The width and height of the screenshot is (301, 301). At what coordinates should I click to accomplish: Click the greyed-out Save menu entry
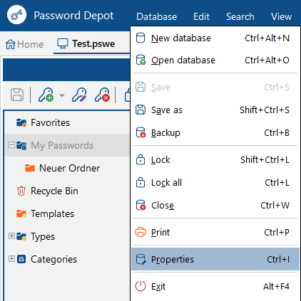tap(215, 88)
